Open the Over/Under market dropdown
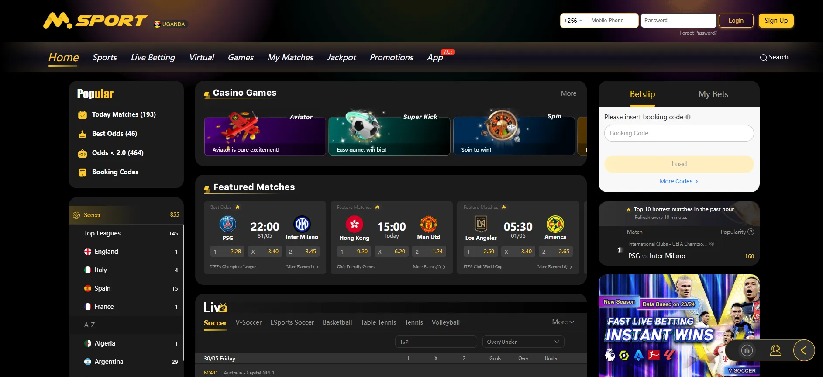The image size is (823, 377). tap(523, 342)
